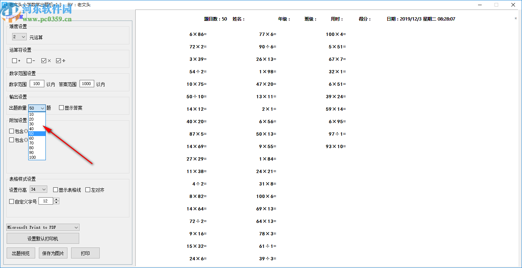This screenshot has width=522, height=268.
Task: Click the problem 93×10=
Action: pyautogui.click(x=336, y=147)
